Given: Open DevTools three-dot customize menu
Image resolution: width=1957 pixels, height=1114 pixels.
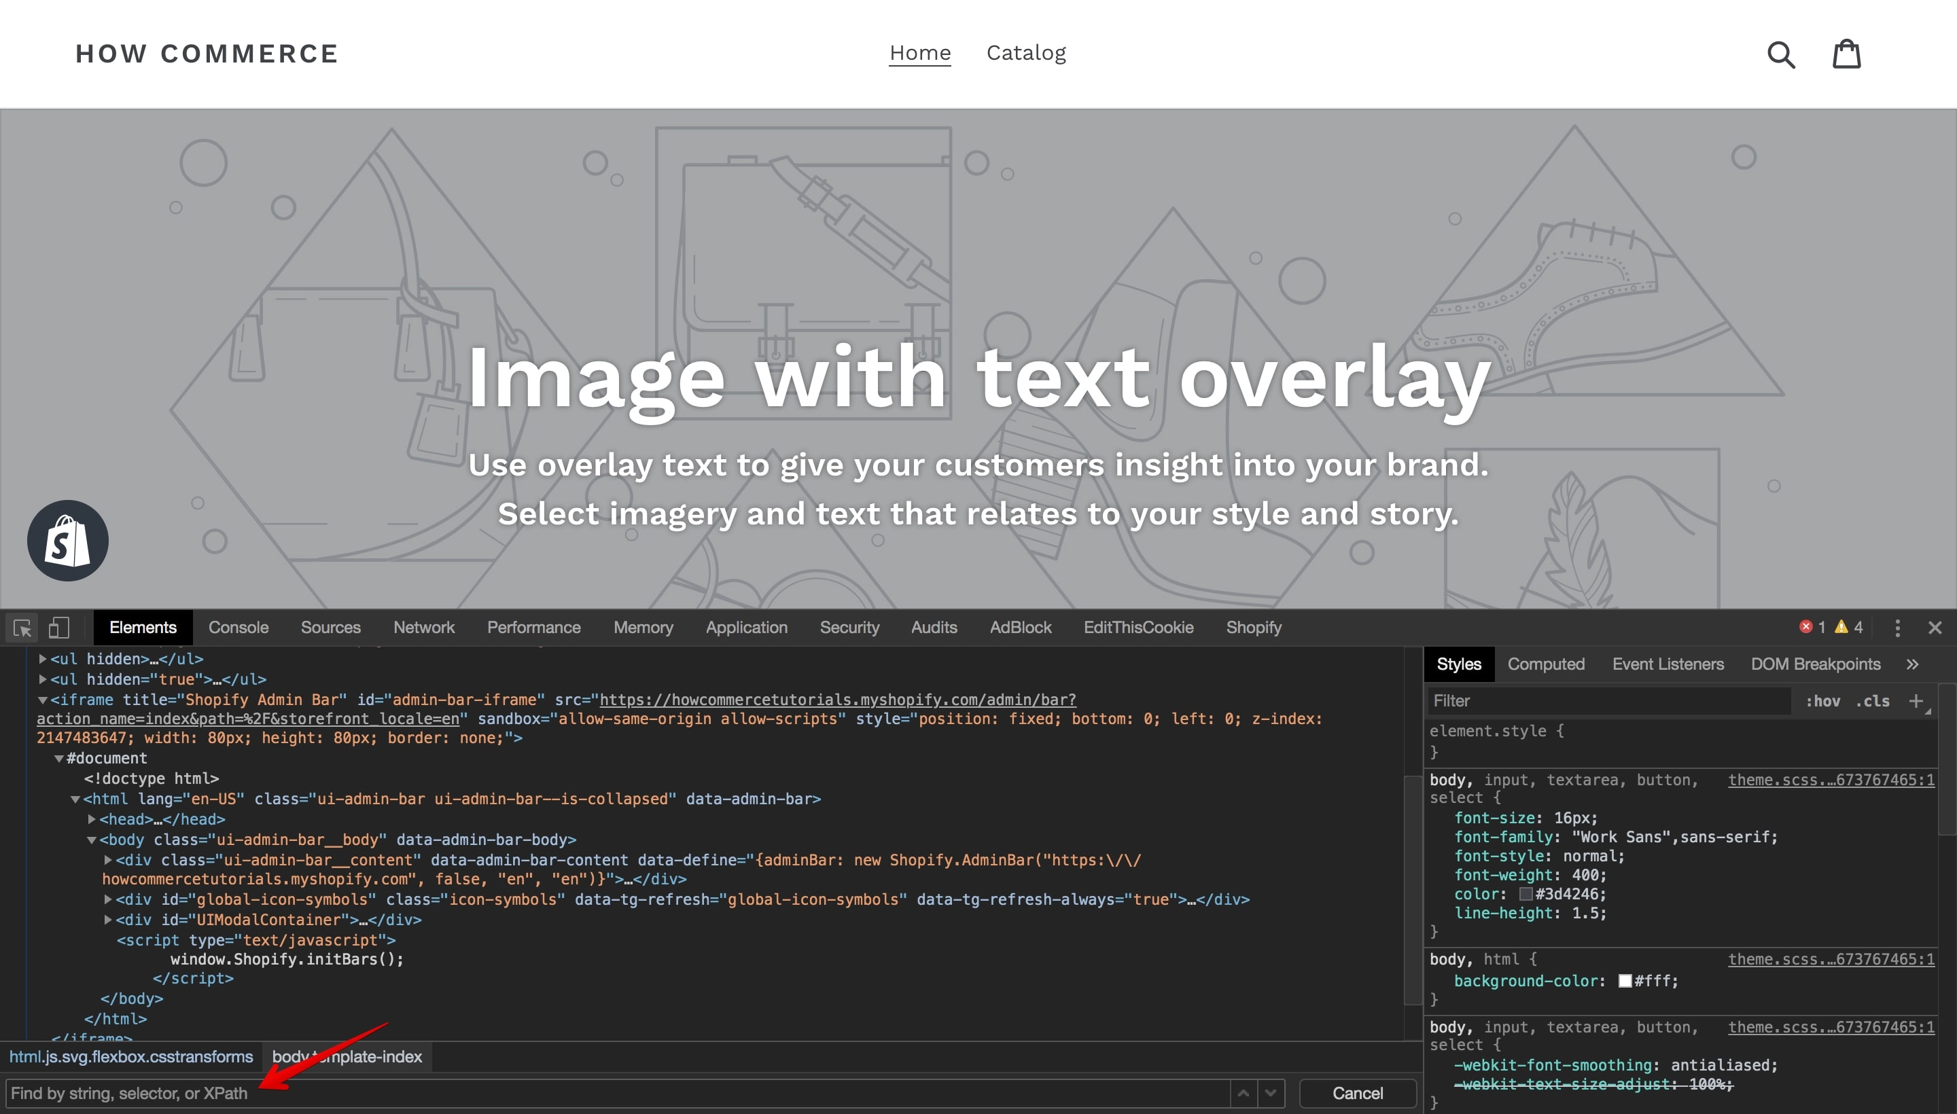Looking at the screenshot, I should click(x=1897, y=628).
